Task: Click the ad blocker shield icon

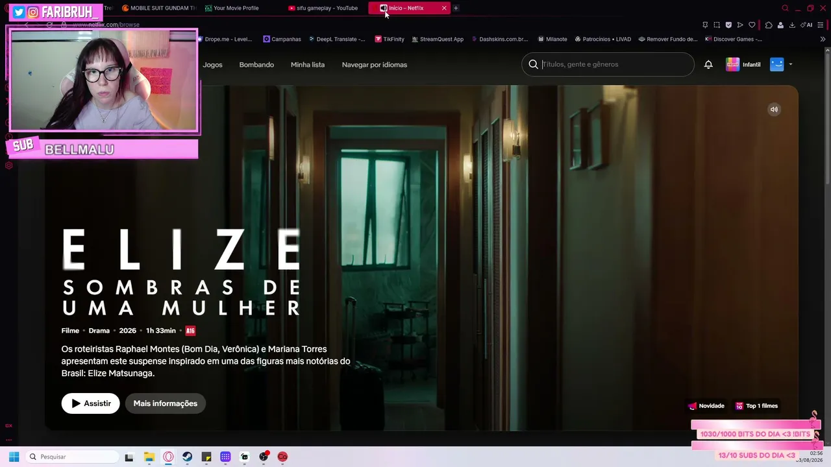Action: click(x=728, y=25)
